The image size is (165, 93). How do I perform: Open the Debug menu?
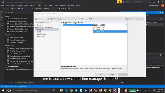pyautogui.click(x=32, y=5)
